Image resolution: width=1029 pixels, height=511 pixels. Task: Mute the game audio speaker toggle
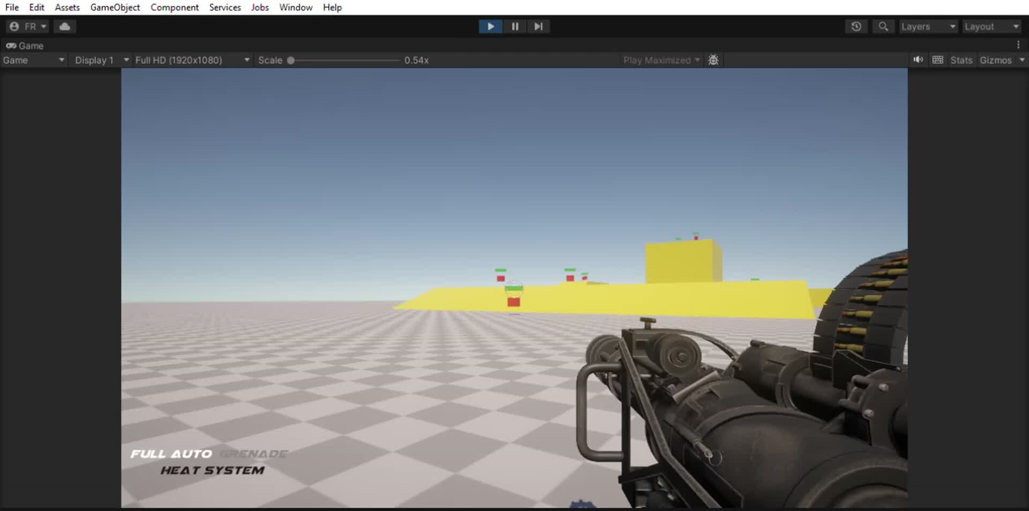[x=918, y=59]
